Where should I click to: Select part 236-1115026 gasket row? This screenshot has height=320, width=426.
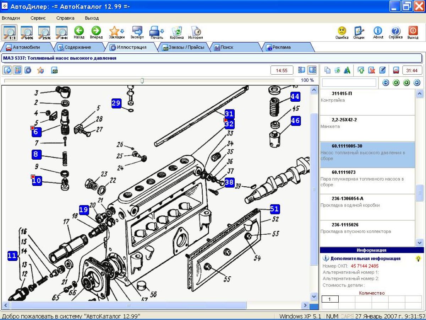click(x=367, y=233)
